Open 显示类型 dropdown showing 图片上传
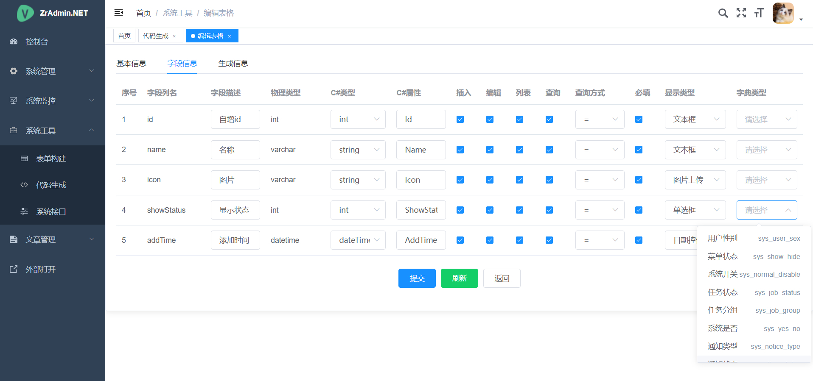Image resolution: width=813 pixels, height=381 pixels. 695,180
